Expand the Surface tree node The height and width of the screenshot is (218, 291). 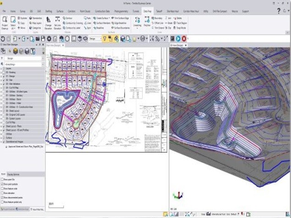point(2,136)
